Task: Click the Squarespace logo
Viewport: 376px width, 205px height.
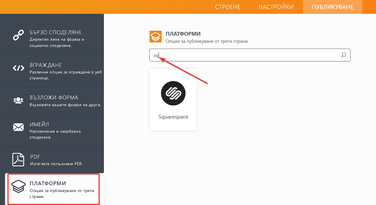Action: point(173,93)
